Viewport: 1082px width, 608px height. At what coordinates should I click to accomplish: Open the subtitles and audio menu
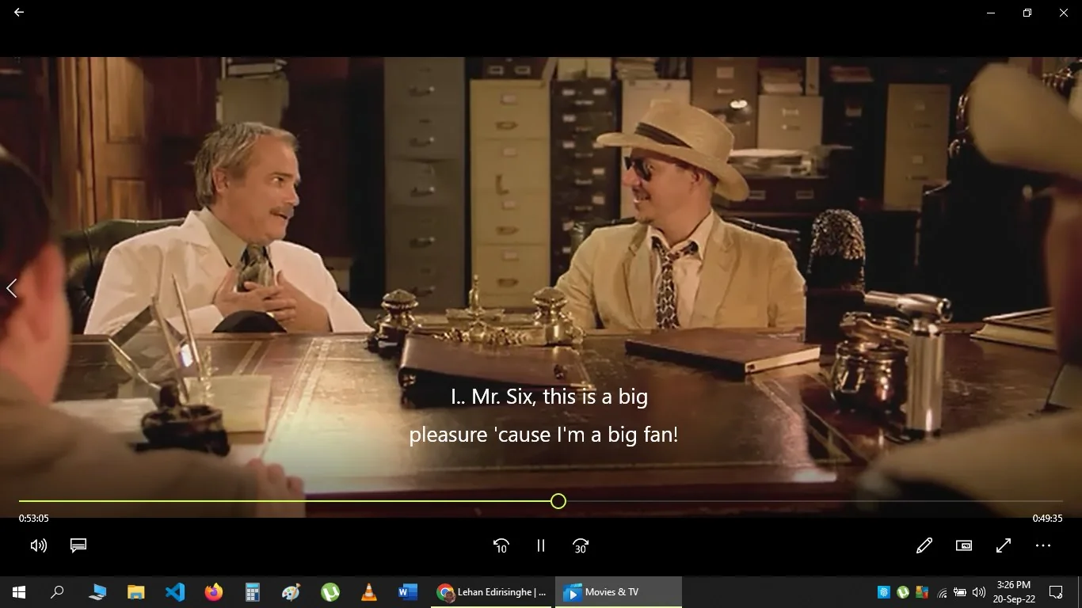click(78, 545)
